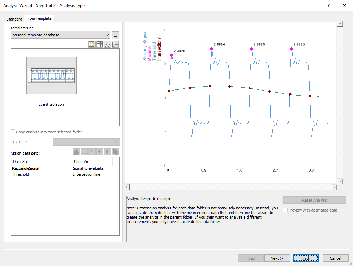Click the square brackets range icon
The height and width of the screenshot is (266, 353).
[84, 152]
